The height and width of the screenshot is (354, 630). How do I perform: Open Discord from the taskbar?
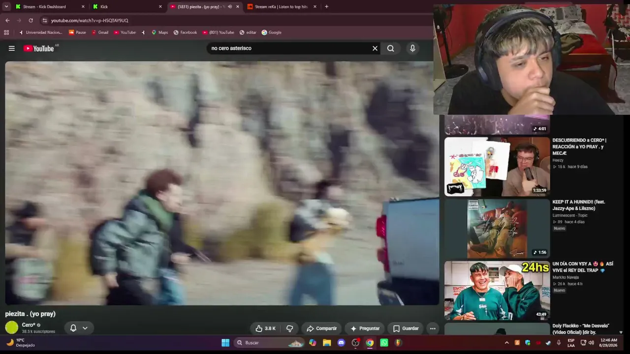tap(341, 343)
